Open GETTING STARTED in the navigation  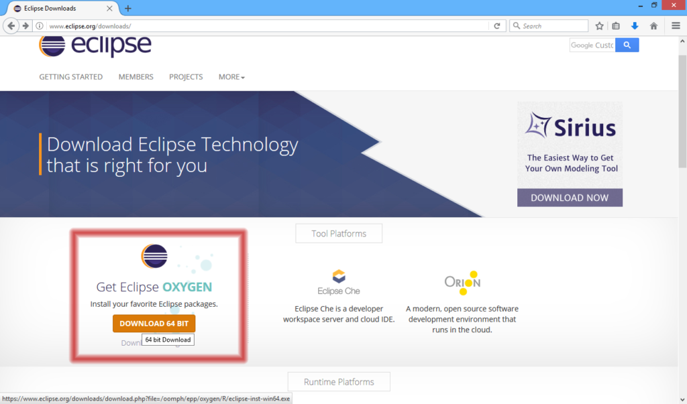click(x=71, y=76)
